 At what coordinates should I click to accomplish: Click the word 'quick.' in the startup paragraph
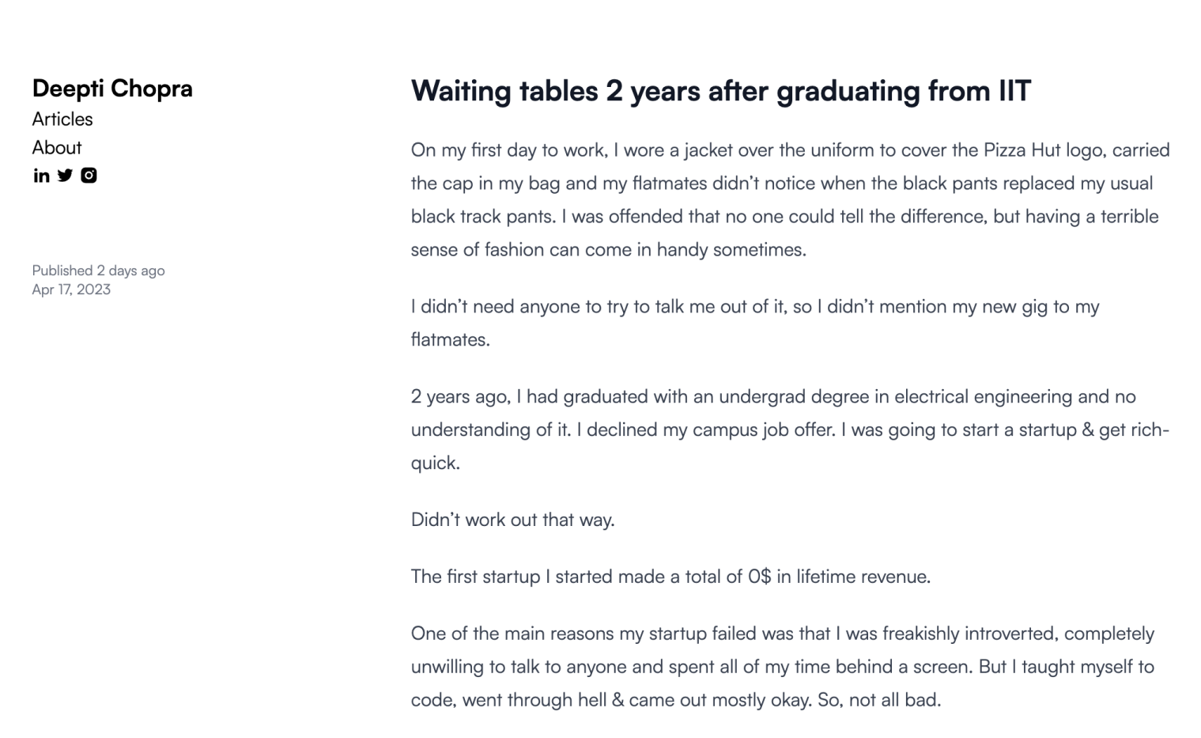click(x=436, y=464)
